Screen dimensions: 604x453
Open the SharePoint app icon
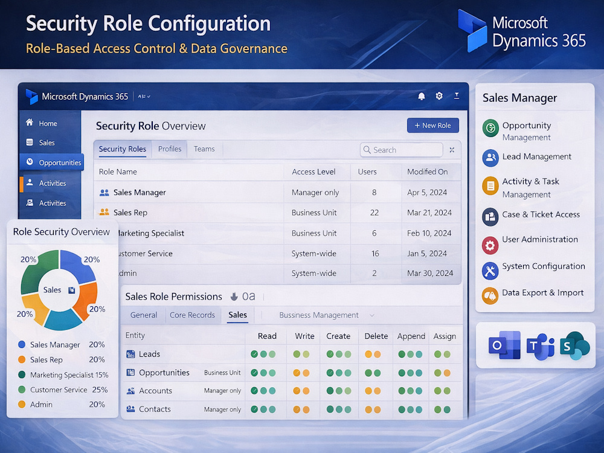[575, 345]
